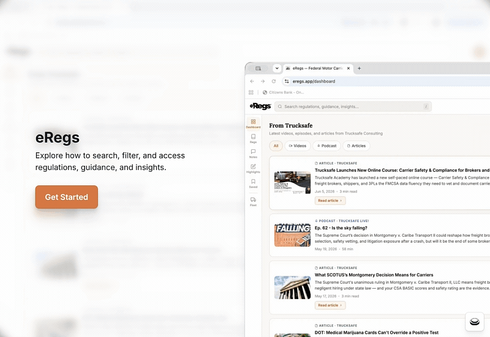Select the Articles filter pill

356,146
